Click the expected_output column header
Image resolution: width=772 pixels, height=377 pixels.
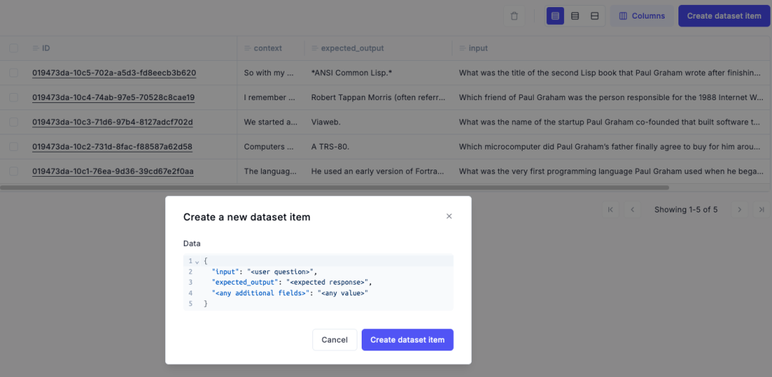tap(352, 49)
